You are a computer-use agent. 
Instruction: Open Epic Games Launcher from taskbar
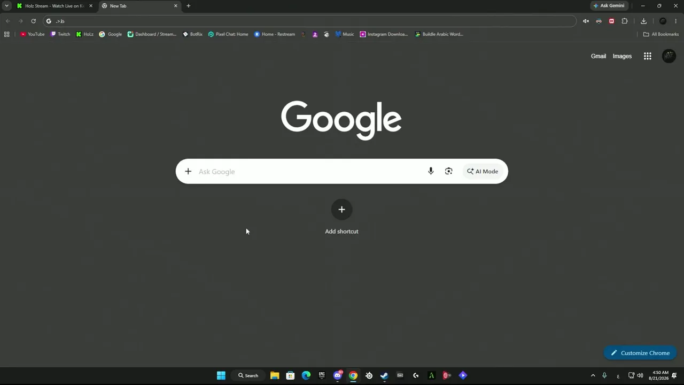coord(322,375)
